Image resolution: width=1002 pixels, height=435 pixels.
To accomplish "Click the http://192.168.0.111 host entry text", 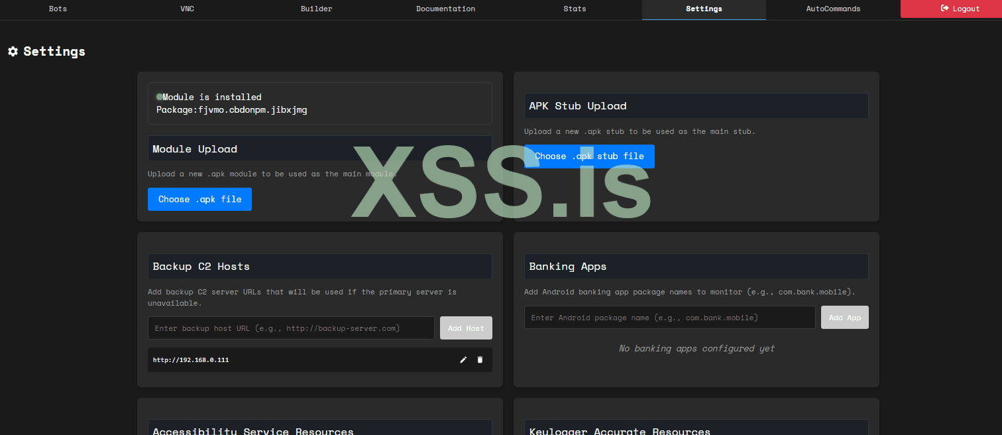I will click(191, 360).
